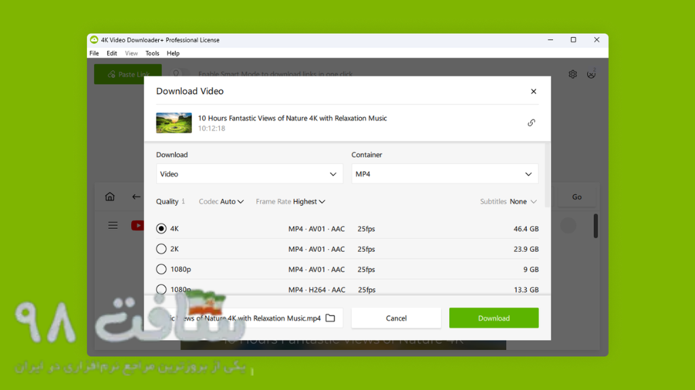Viewport: 695px width, 390px height.
Task: Open the Download type dropdown showing Video
Action: pos(249,174)
